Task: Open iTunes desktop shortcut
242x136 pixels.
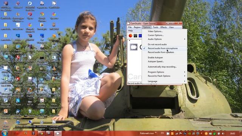Action: (18, 124)
